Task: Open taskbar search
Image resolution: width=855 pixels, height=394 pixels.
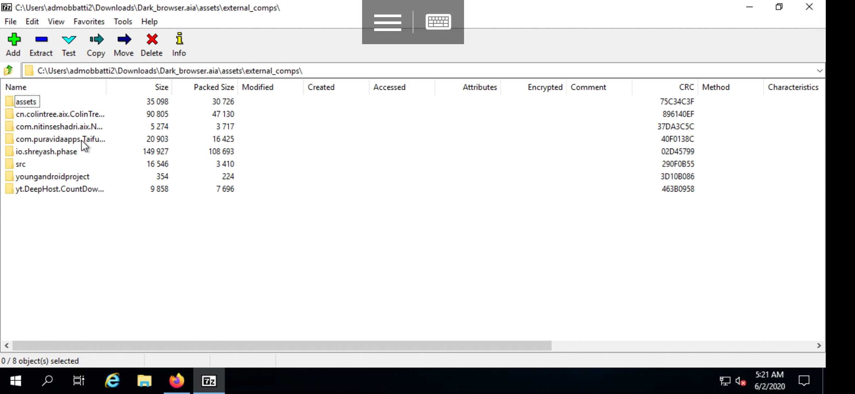Action: tap(47, 381)
